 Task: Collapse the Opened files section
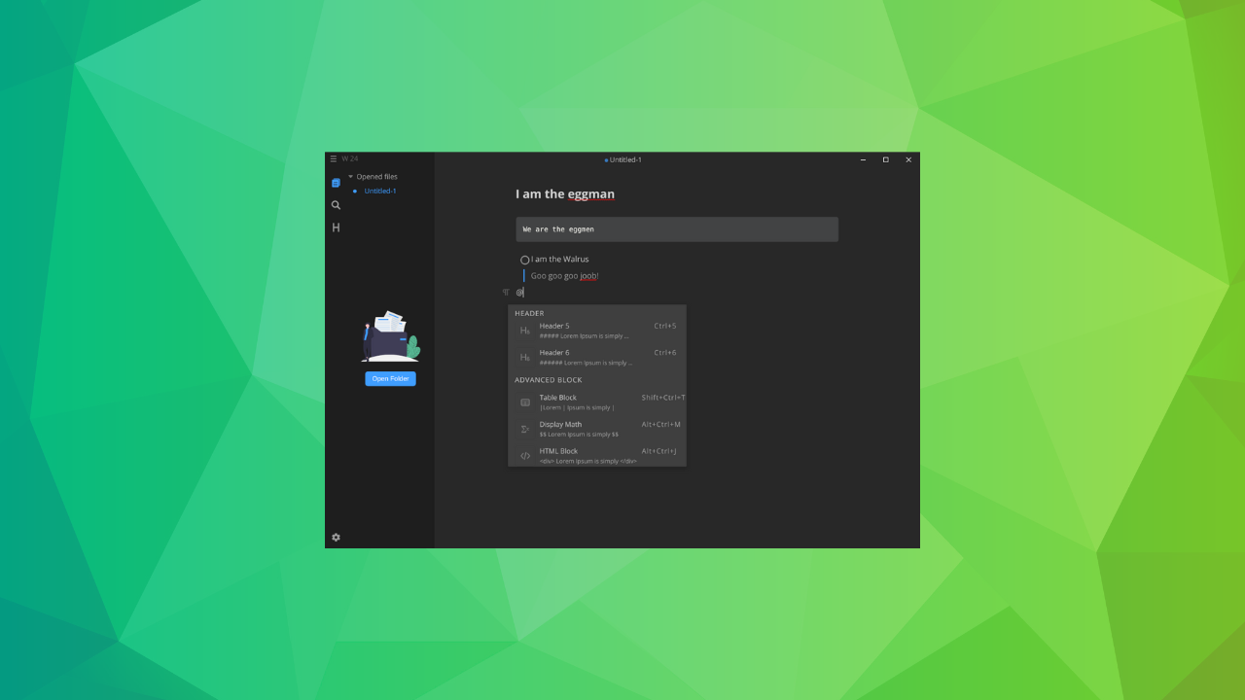pyautogui.click(x=351, y=177)
